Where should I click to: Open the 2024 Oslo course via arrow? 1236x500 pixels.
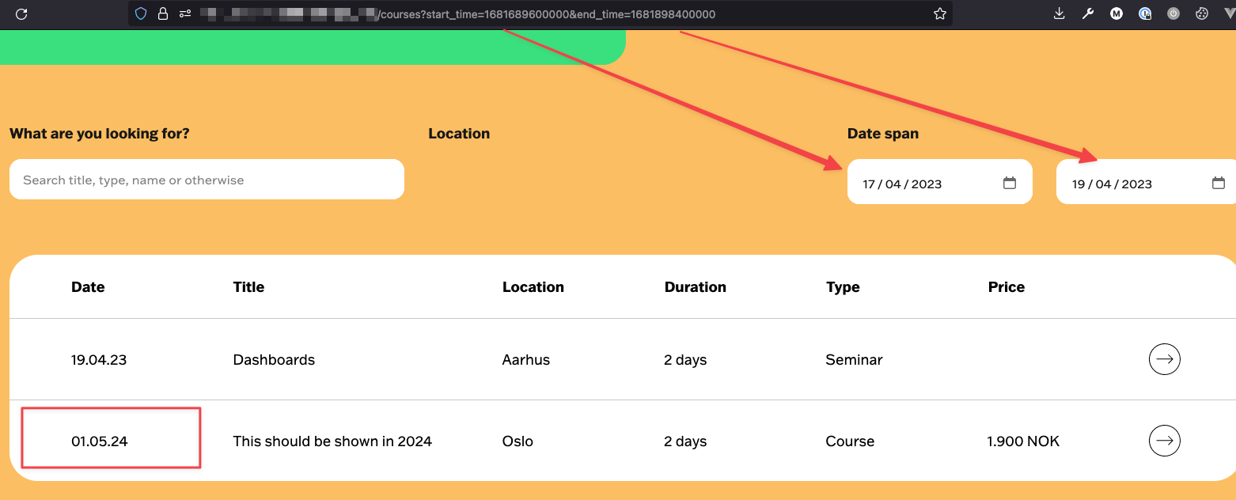pyautogui.click(x=1164, y=441)
